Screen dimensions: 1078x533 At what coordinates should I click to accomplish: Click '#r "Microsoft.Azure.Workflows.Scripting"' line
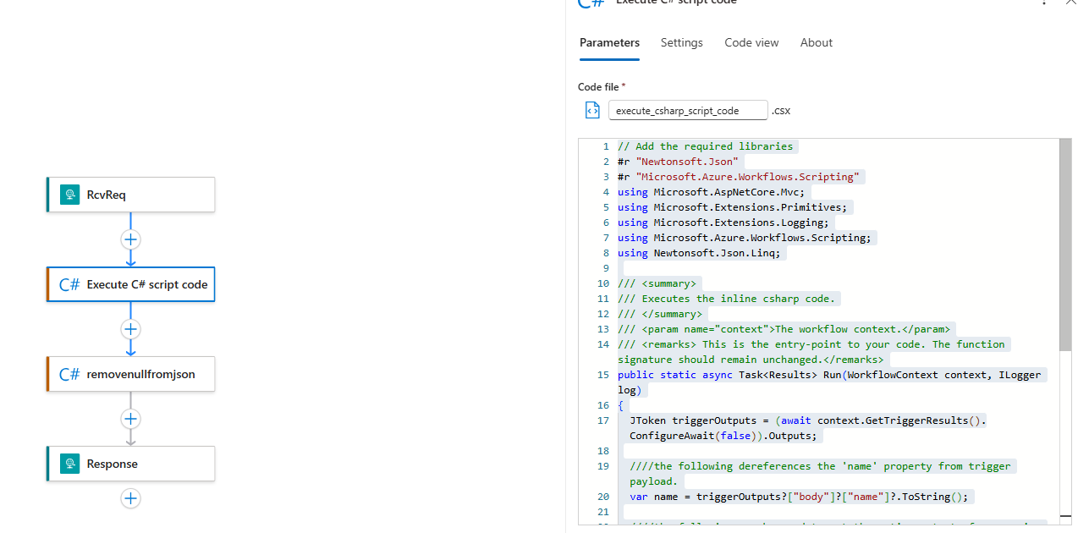[739, 177]
